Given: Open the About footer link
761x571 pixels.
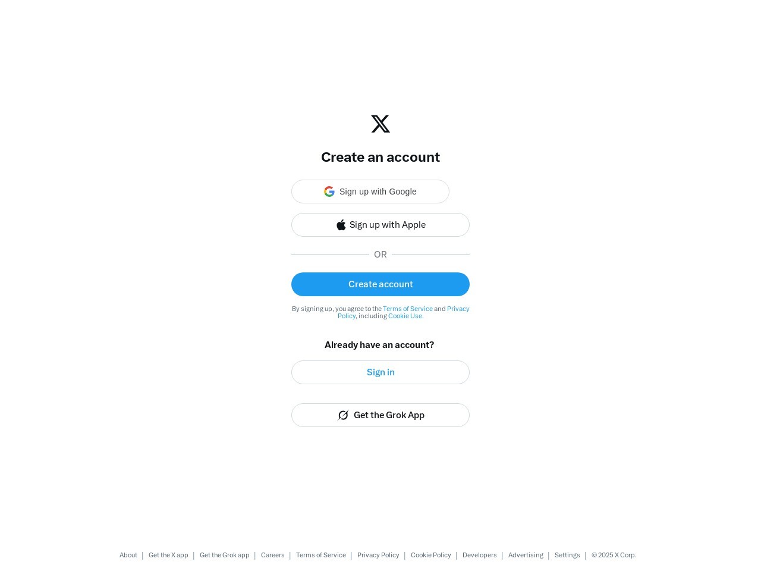Looking at the screenshot, I should (x=128, y=555).
